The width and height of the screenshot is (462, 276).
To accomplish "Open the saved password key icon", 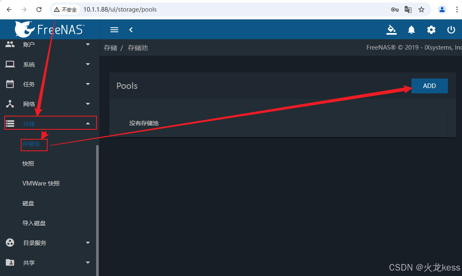I will 395,10.
